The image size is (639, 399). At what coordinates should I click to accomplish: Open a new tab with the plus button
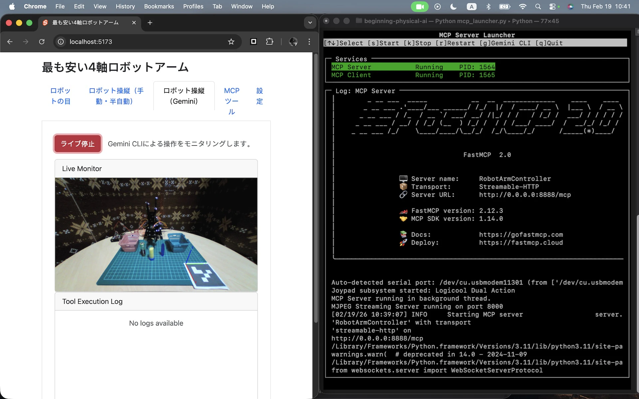pyautogui.click(x=149, y=23)
